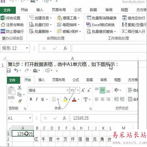Select cell A1 containing 12345.25
The width and height of the screenshot is (147, 147).
click(x=23, y=133)
